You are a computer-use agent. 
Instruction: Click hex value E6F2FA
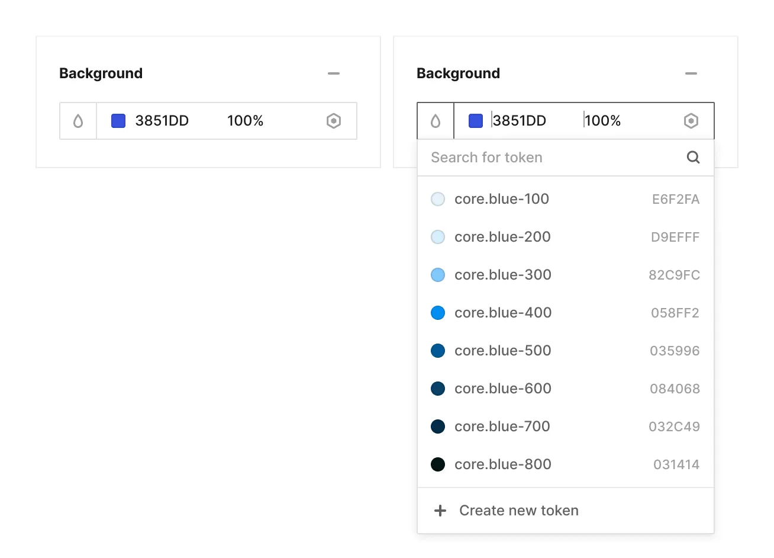click(676, 200)
